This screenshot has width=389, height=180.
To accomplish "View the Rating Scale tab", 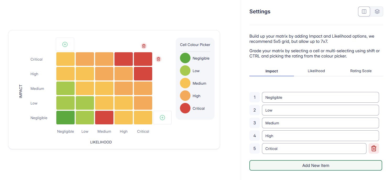I will [x=361, y=71].
